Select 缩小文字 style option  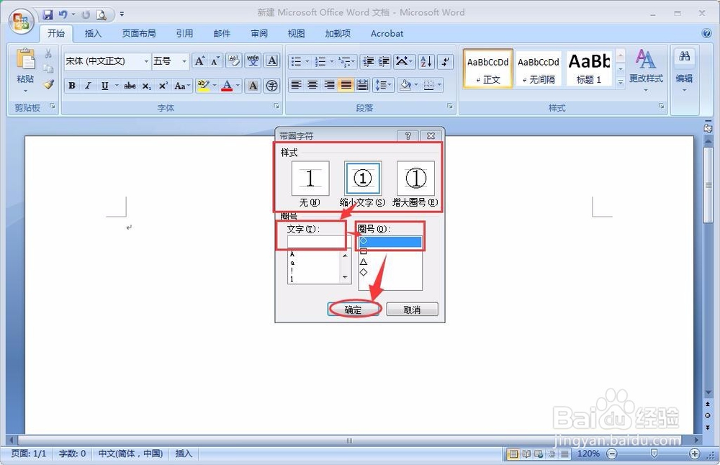[363, 178]
